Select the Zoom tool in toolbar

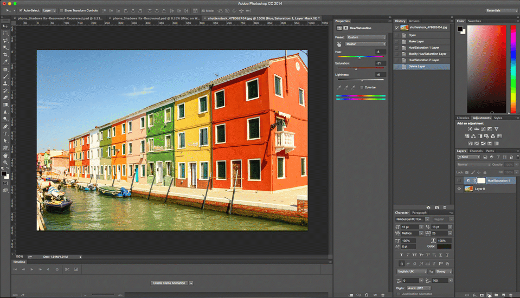click(5, 162)
